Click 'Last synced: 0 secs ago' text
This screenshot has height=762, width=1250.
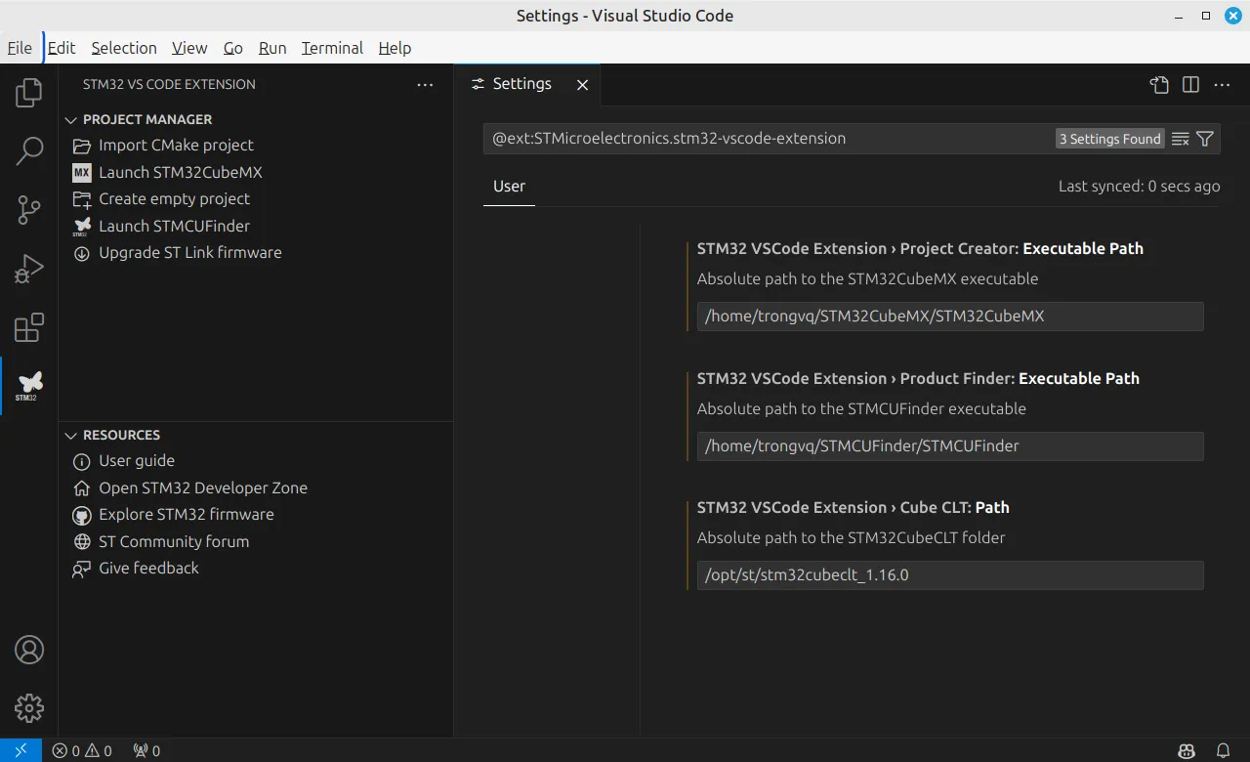coord(1140,187)
